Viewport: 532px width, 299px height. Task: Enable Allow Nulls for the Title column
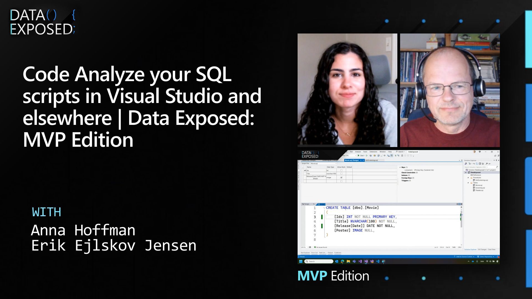click(x=341, y=174)
